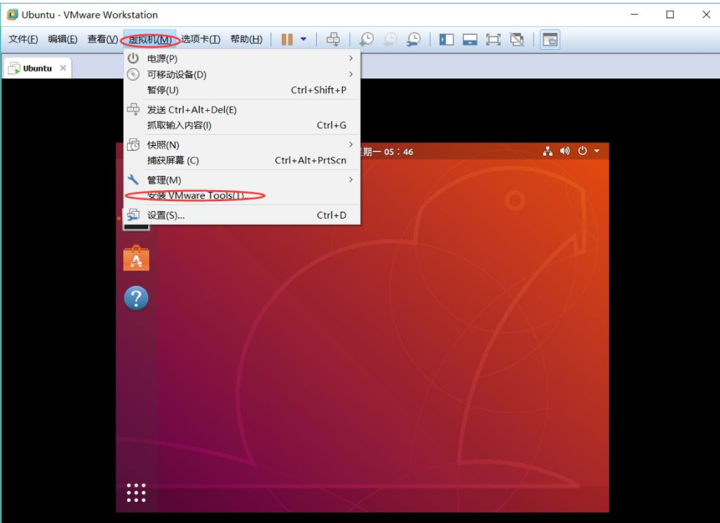The height and width of the screenshot is (523, 720).
Task: Expand the 快照(N) submenu
Action: (x=242, y=145)
